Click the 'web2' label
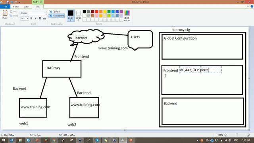The height and width of the screenshot is (143, 254). click(x=72, y=124)
